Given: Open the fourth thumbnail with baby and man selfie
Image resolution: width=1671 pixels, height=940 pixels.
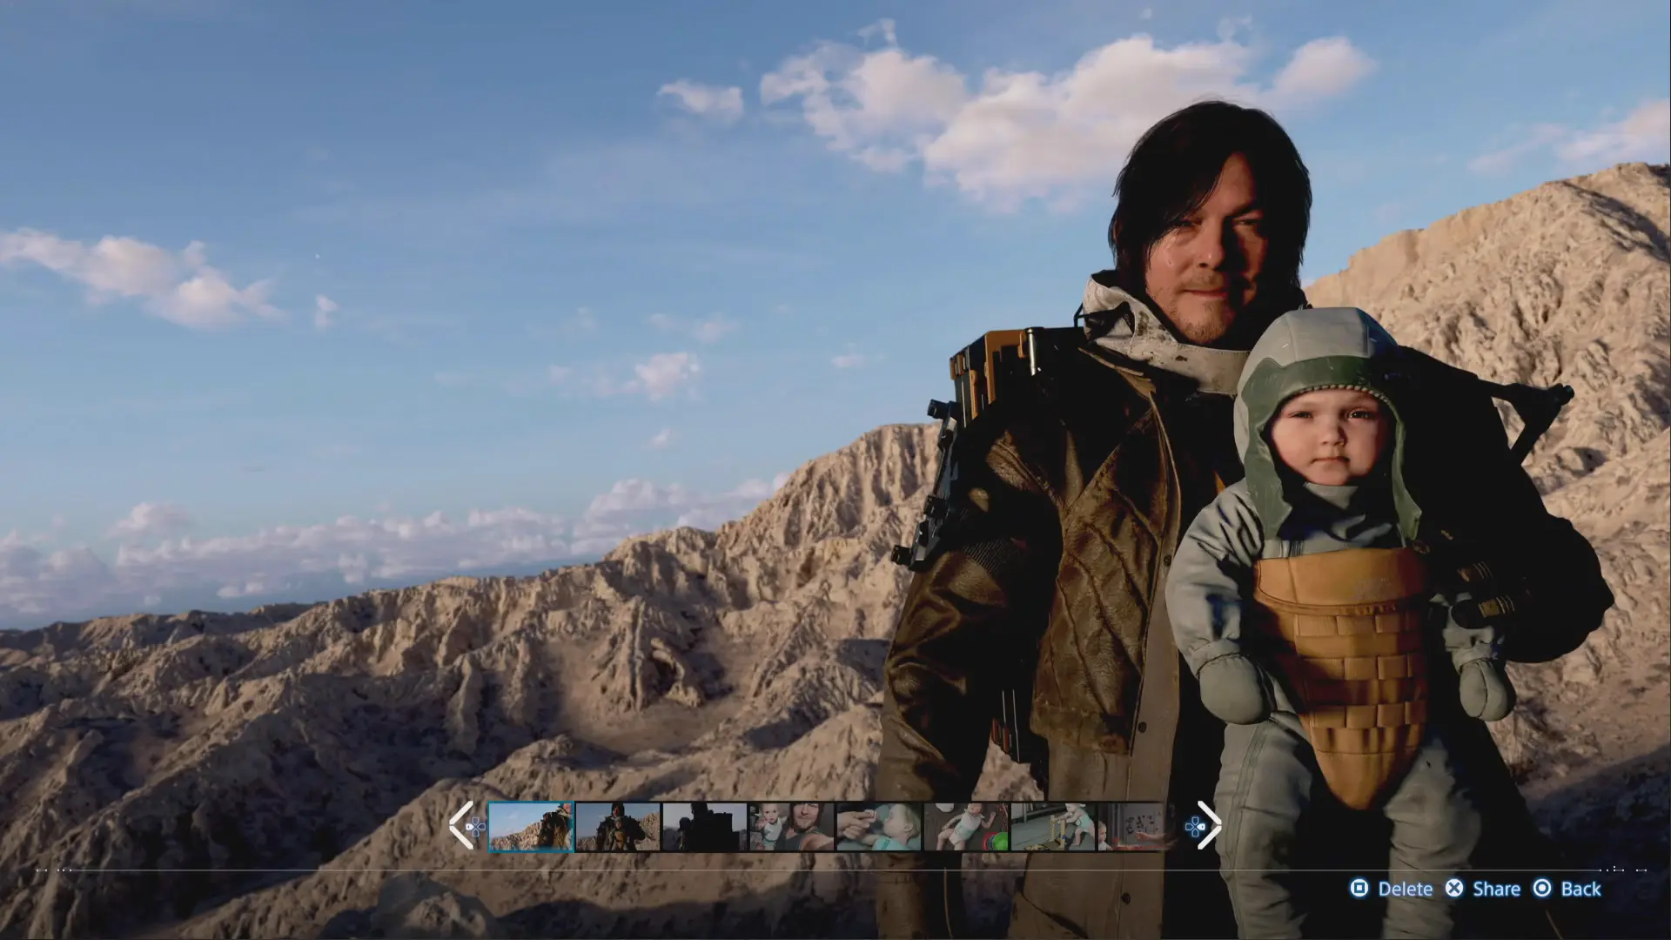Looking at the screenshot, I should tap(792, 826).
